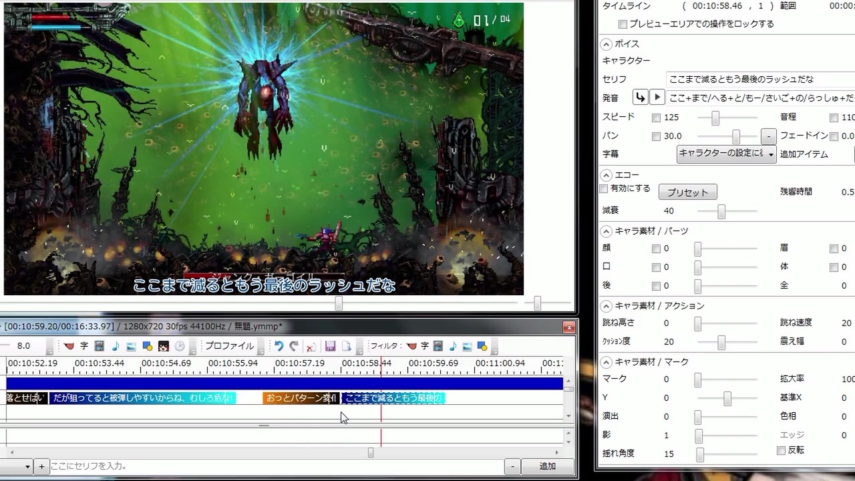
Task: Play the voice pronunciation preview
Action: (x=657, y=98)
